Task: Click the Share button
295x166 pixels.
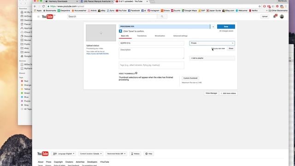Action: [231, 48]
